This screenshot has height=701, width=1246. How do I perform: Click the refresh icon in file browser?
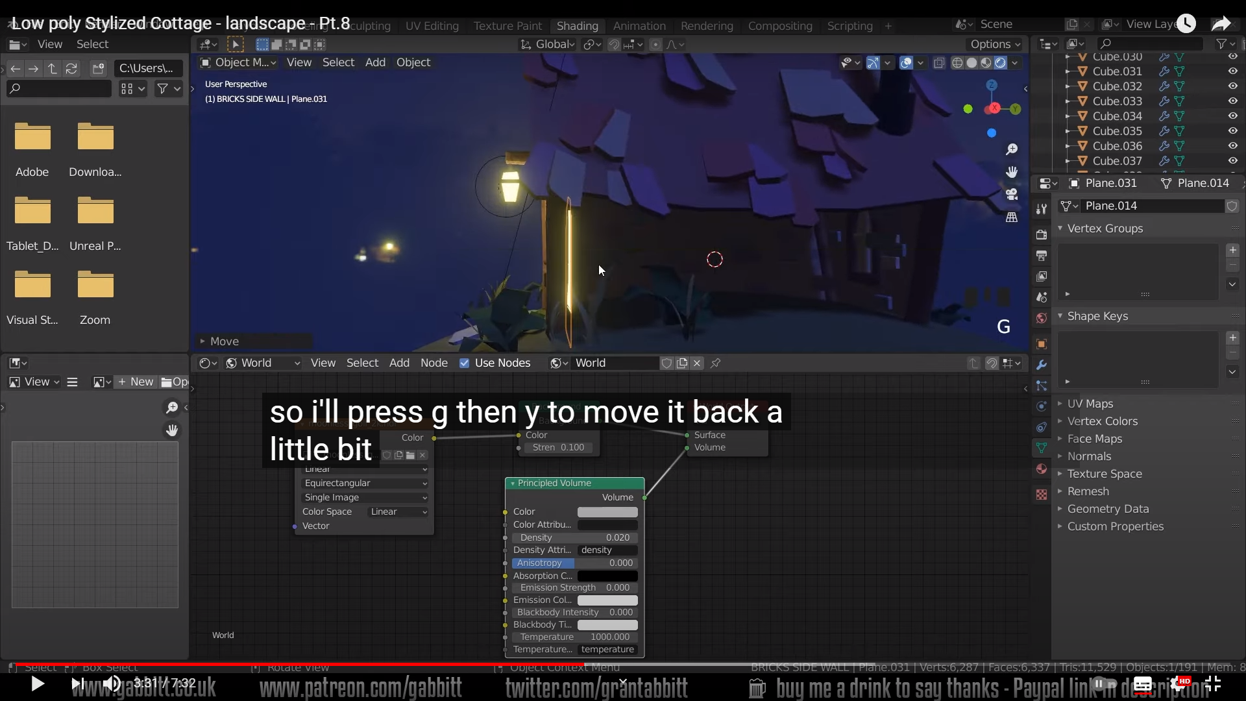72,68
